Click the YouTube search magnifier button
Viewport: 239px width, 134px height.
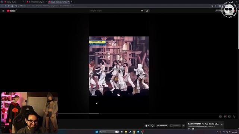click(x=147, y=11)
